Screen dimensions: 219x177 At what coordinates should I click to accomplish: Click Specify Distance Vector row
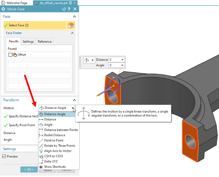tap(21, 116)
